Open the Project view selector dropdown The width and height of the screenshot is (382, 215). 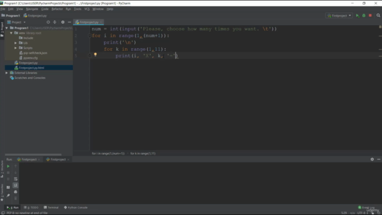pyautogui.click(x=16, y=22)
